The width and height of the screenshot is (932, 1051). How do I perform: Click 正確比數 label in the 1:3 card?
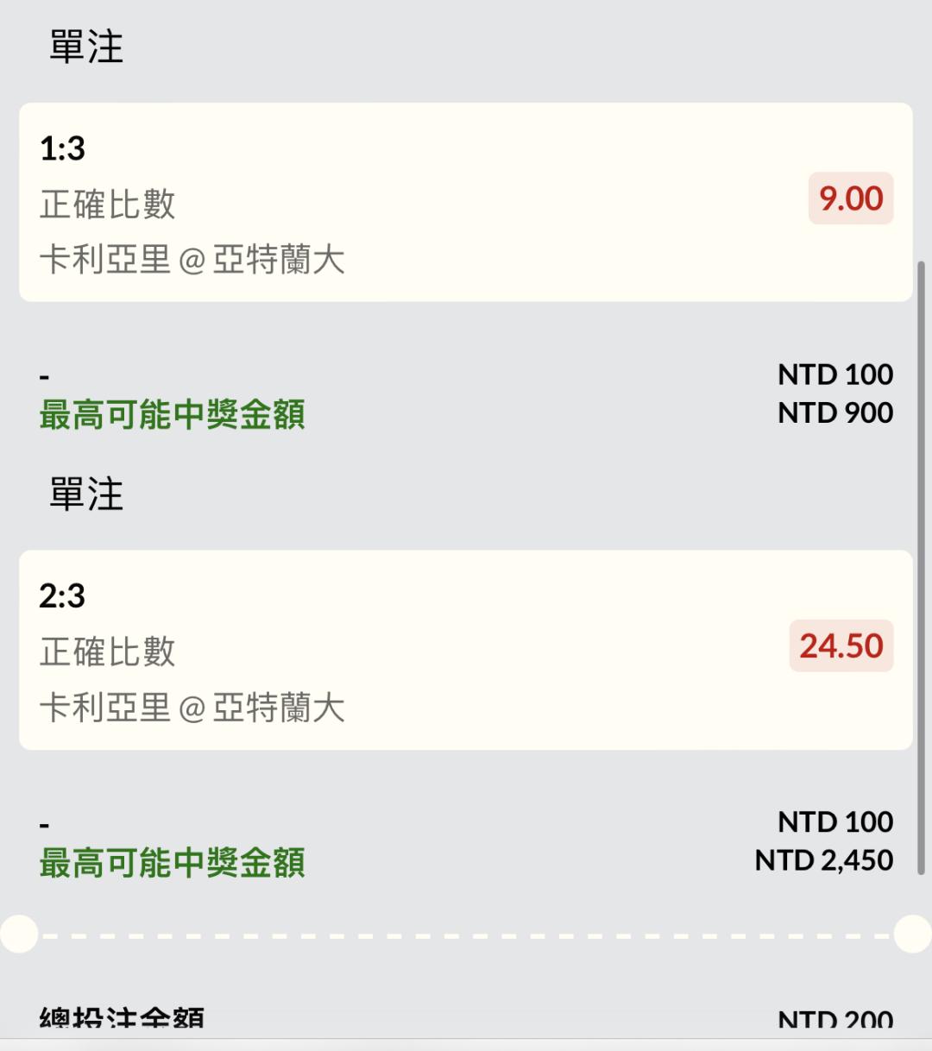click(x=108, y=205)
